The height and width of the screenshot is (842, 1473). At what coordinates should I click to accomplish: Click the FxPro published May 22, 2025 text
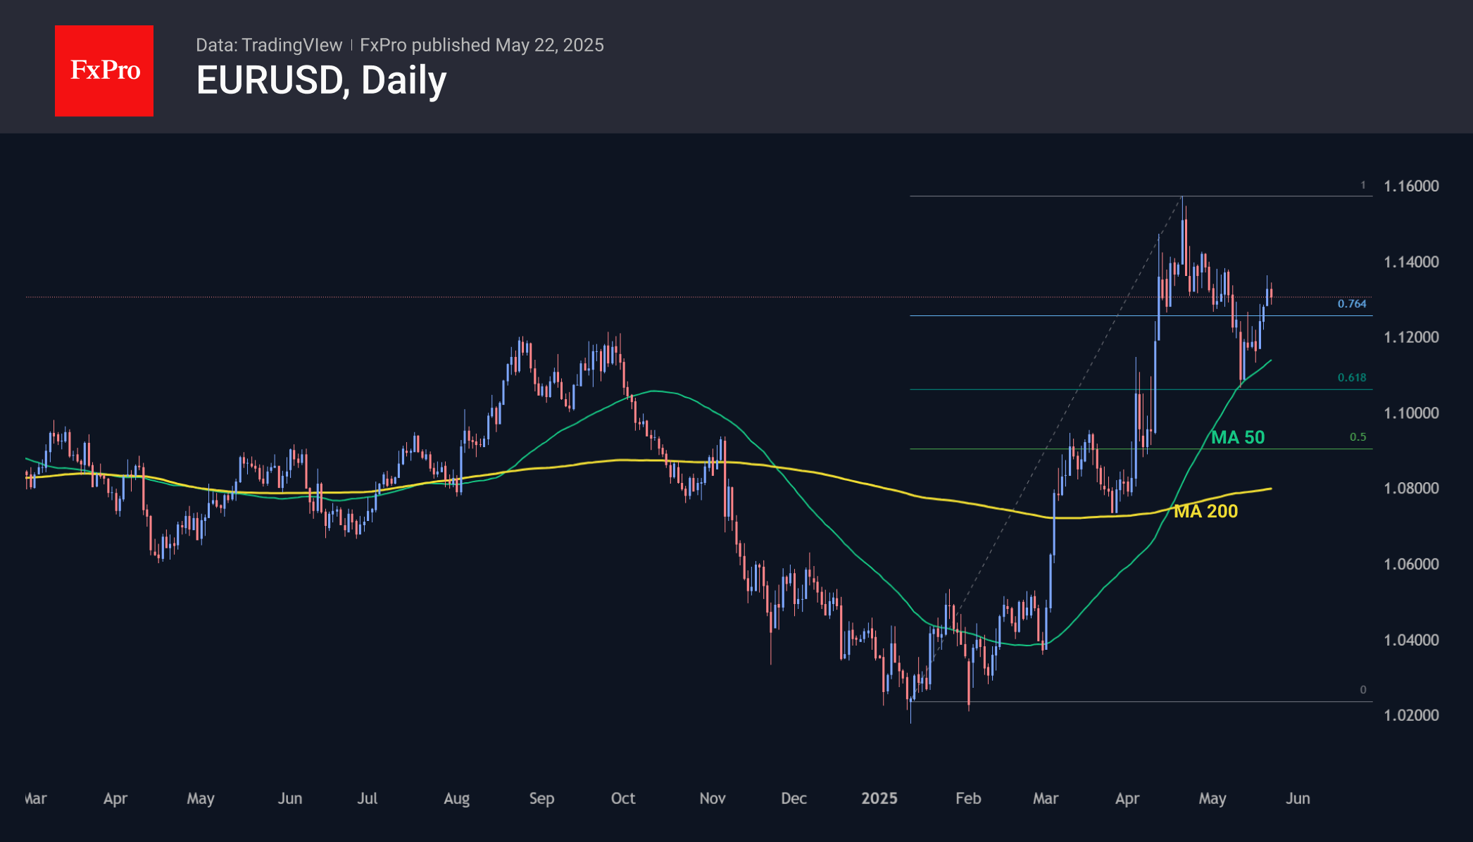coord(482,45)
